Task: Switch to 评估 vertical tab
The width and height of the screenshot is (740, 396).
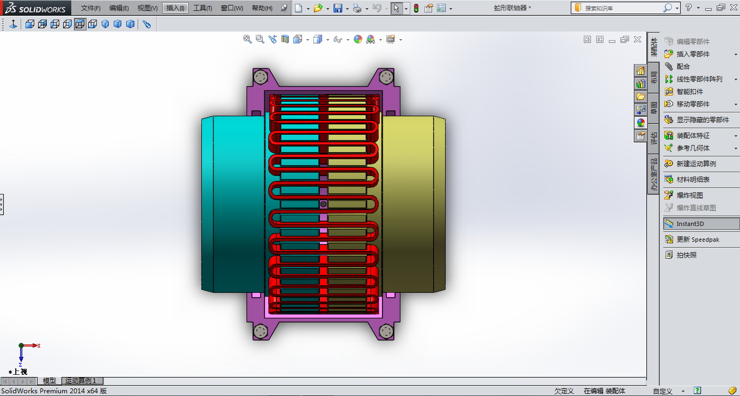Action: [x=654, y=139]
